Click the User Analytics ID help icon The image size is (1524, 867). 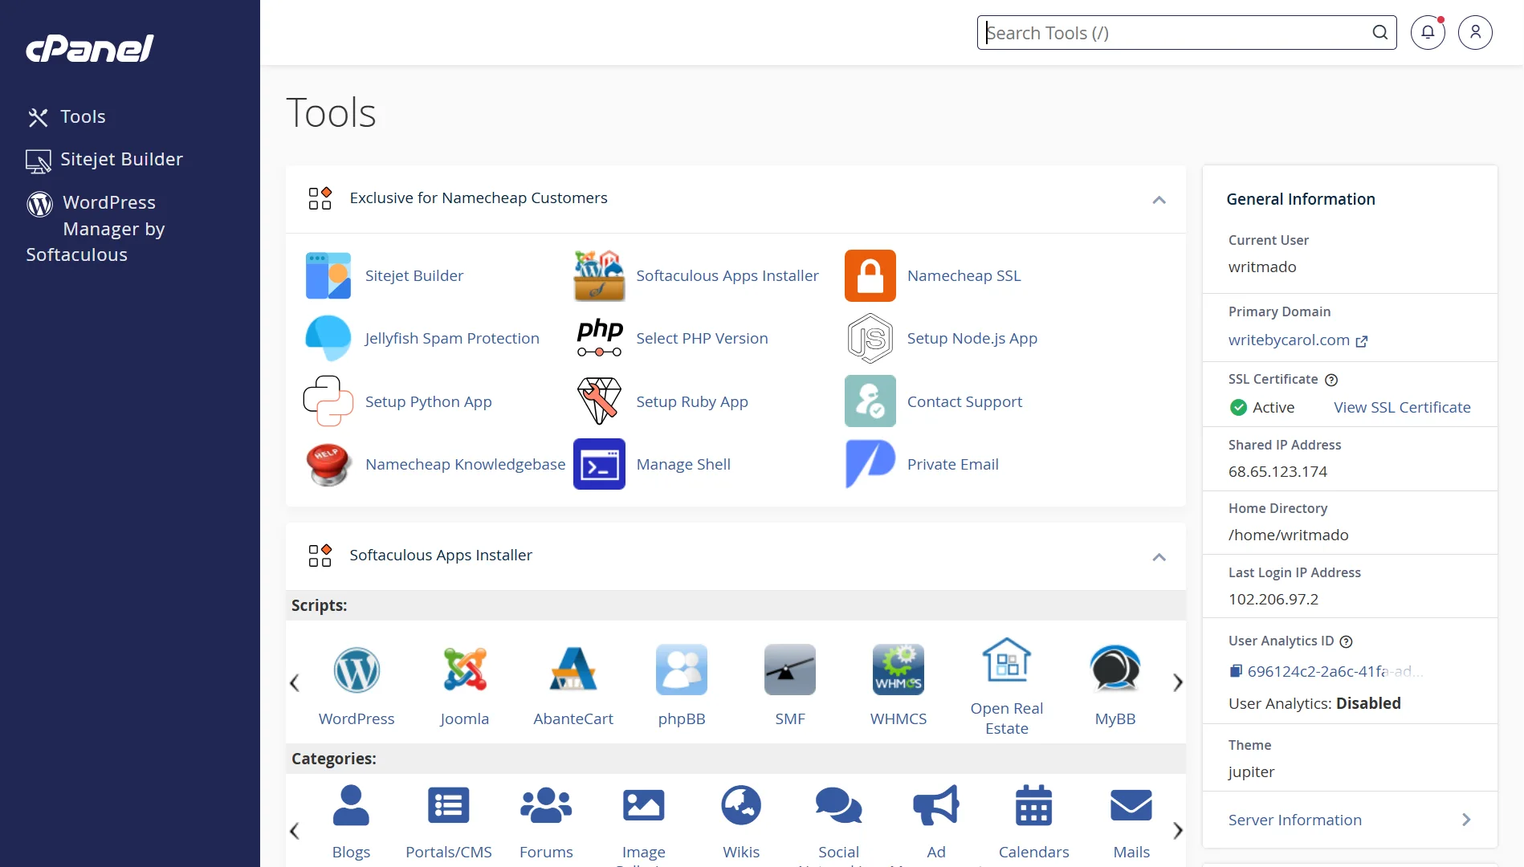coord(1347,641)
